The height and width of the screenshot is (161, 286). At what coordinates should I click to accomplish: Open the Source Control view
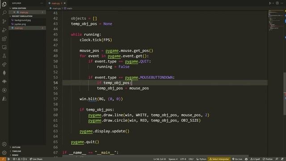pyautogui.click(x=4, y=21)
